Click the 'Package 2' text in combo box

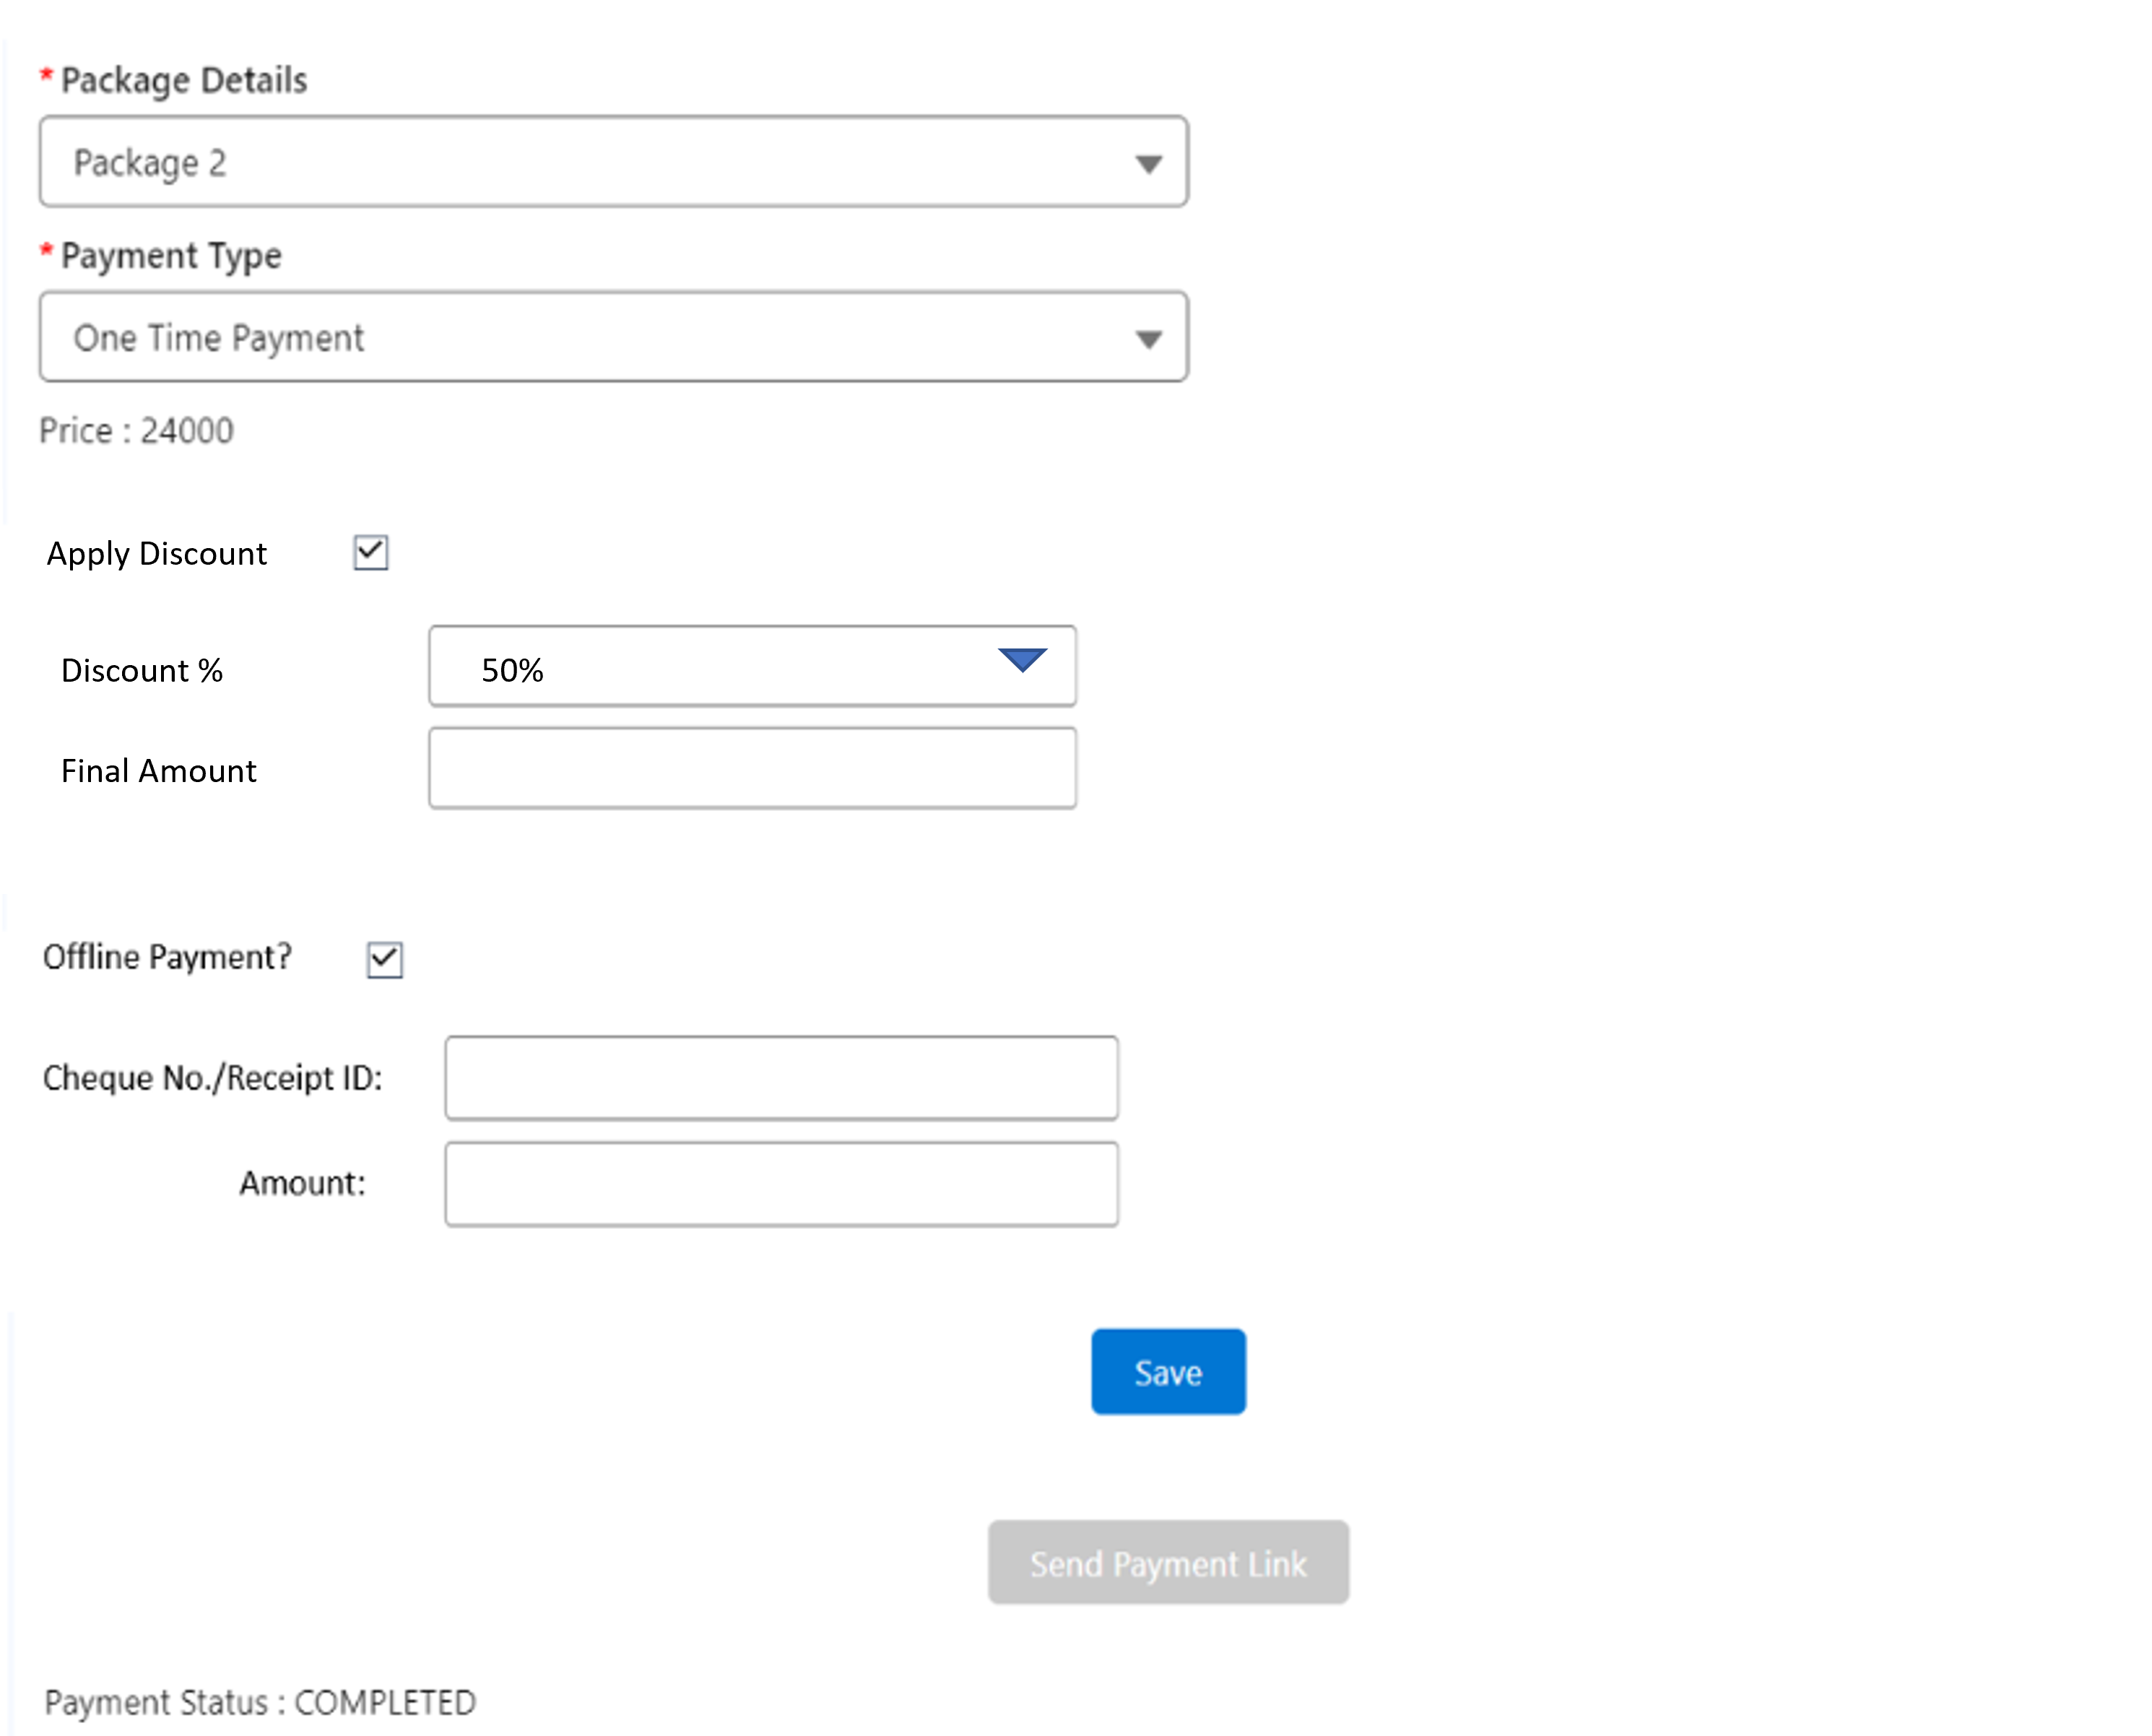tap(150, 163)
